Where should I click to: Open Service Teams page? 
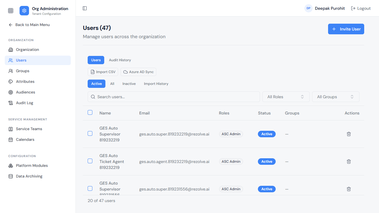click(38, 129)
